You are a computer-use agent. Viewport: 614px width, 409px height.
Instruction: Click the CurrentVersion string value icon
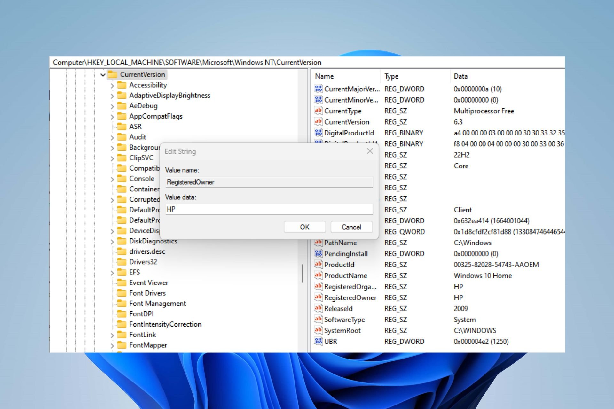point(318,121)
